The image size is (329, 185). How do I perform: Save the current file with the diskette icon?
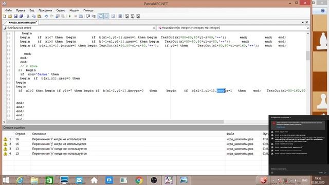pyautogui.click(x=15, y=16)
